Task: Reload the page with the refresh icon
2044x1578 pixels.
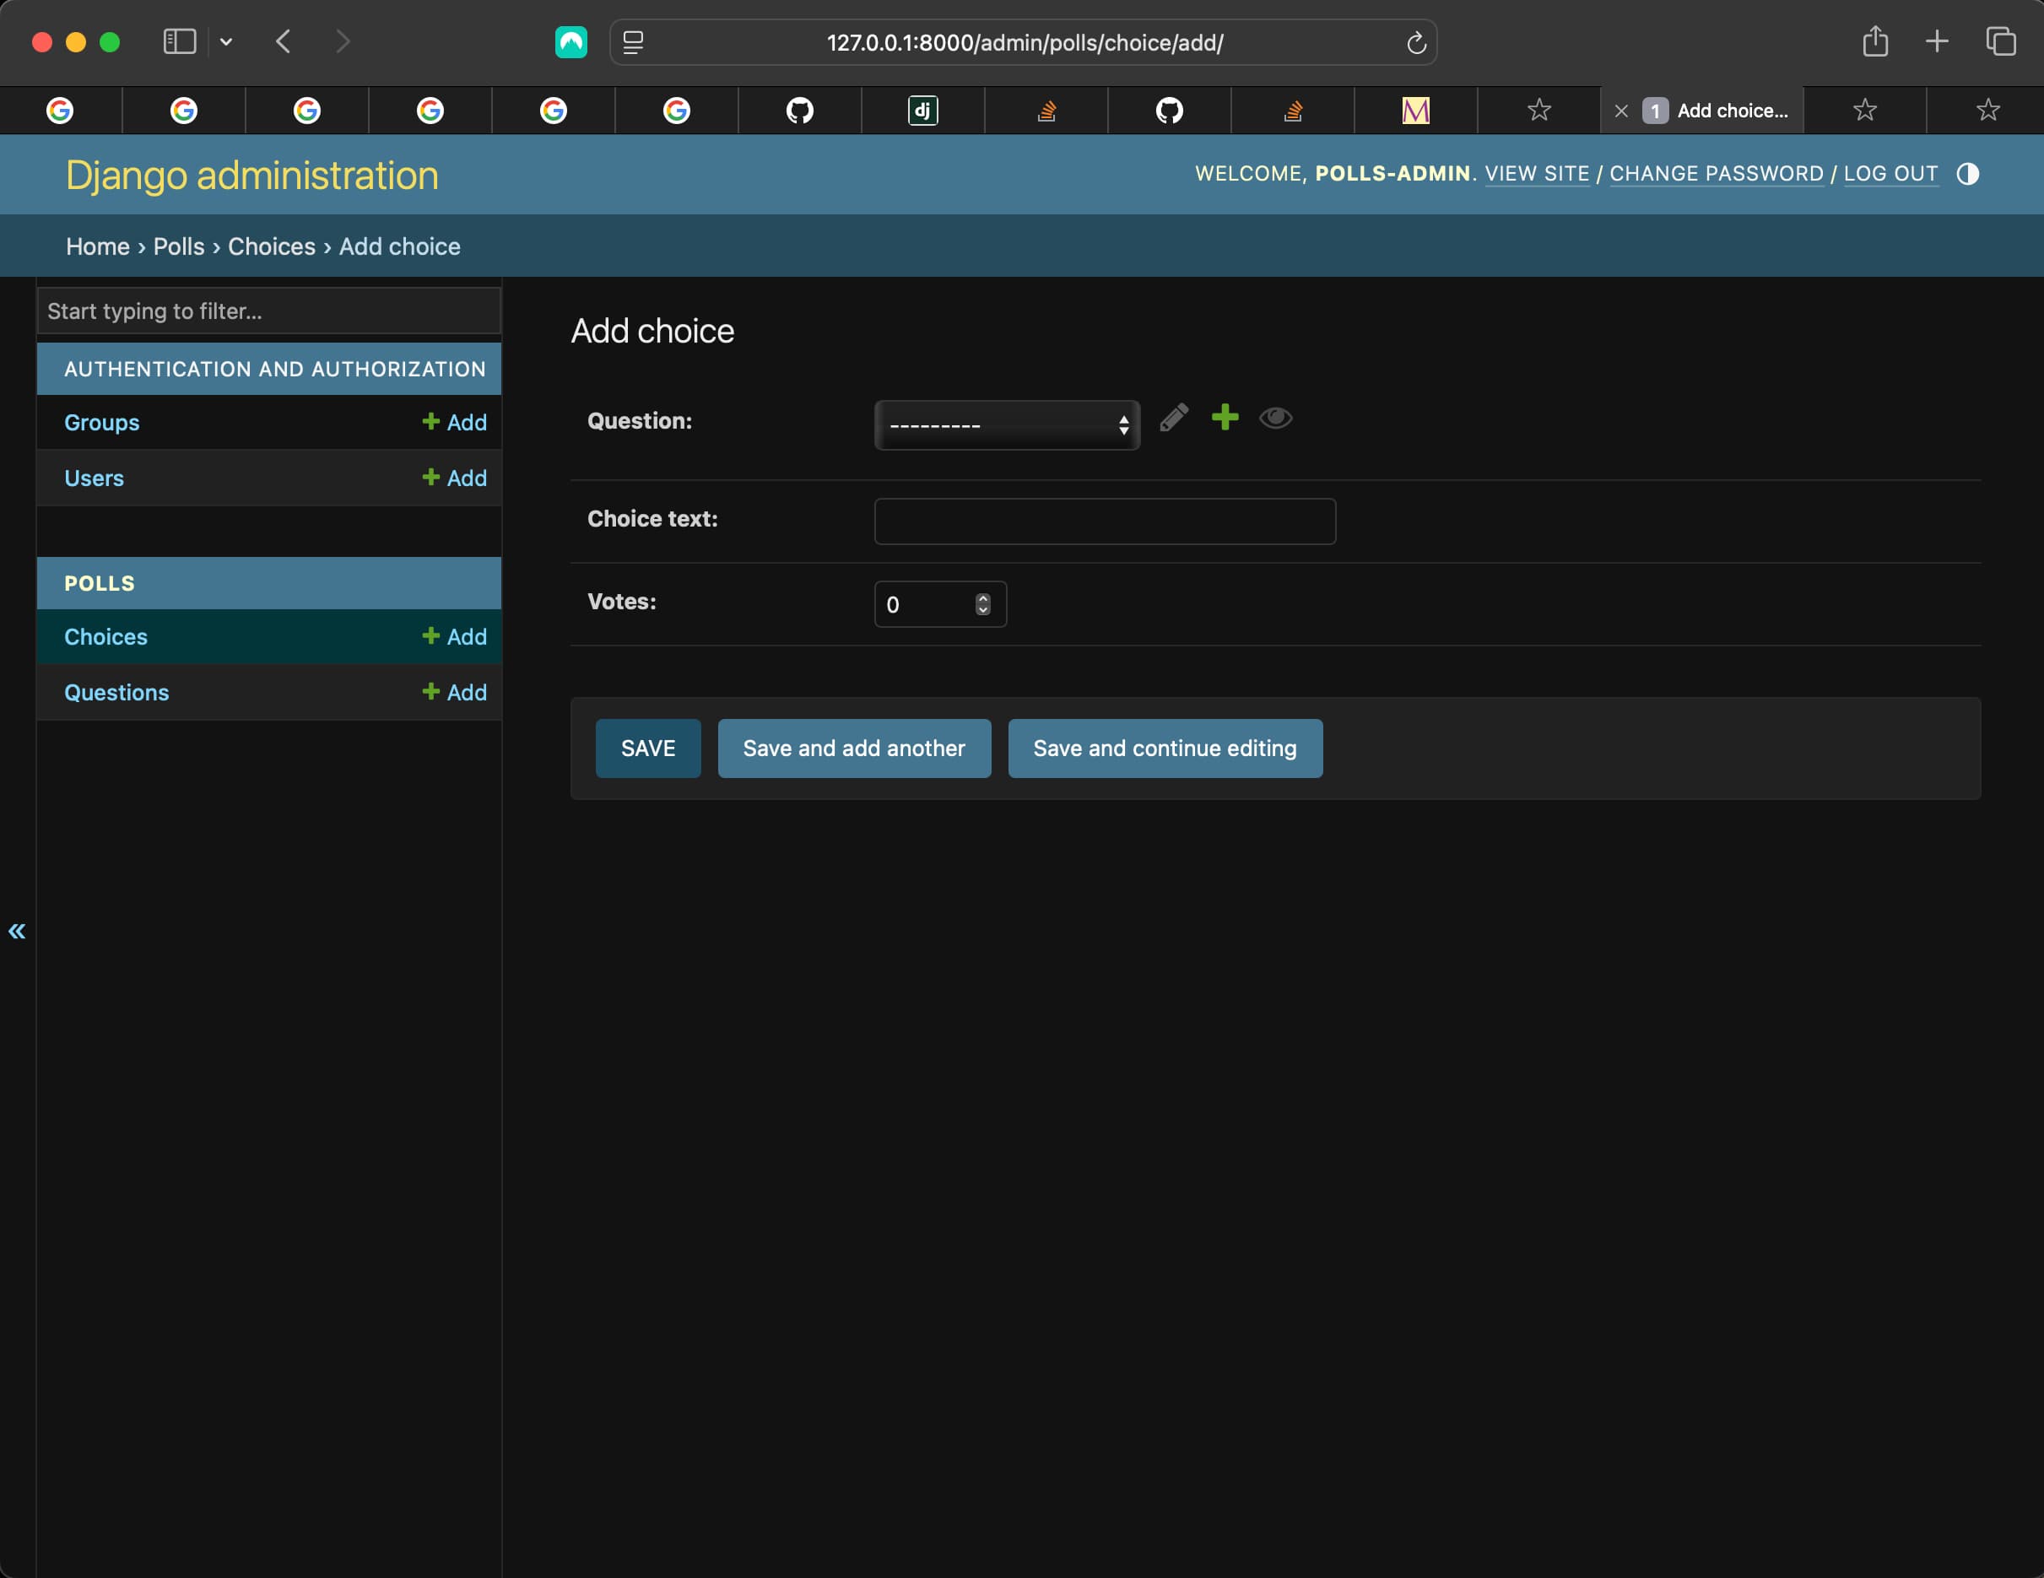Action: pyautogui.click(x=1415, y=43)
